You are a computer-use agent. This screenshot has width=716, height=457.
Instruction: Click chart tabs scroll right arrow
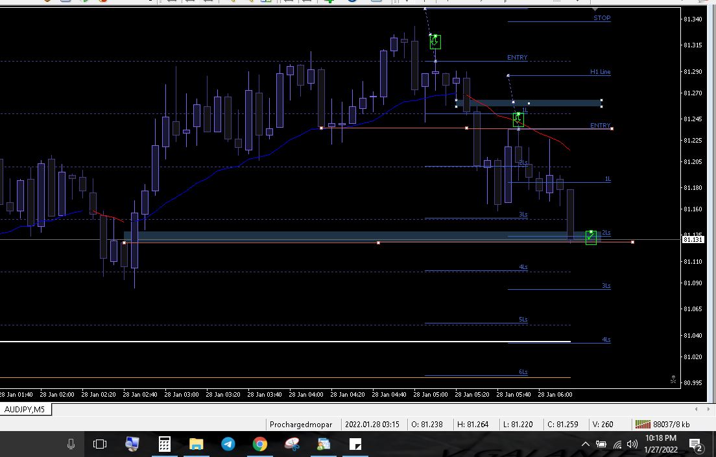coord(708,409)
